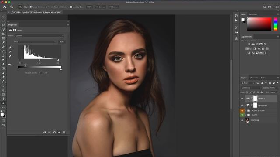
Task: Click the rainbow hue slider strip
Action: click(276, 24)
